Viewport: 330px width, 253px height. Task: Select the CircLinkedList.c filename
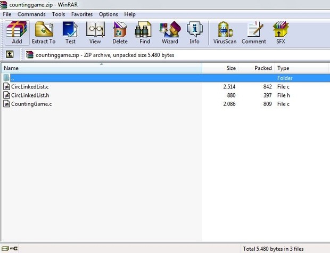[x=30, y=87]
